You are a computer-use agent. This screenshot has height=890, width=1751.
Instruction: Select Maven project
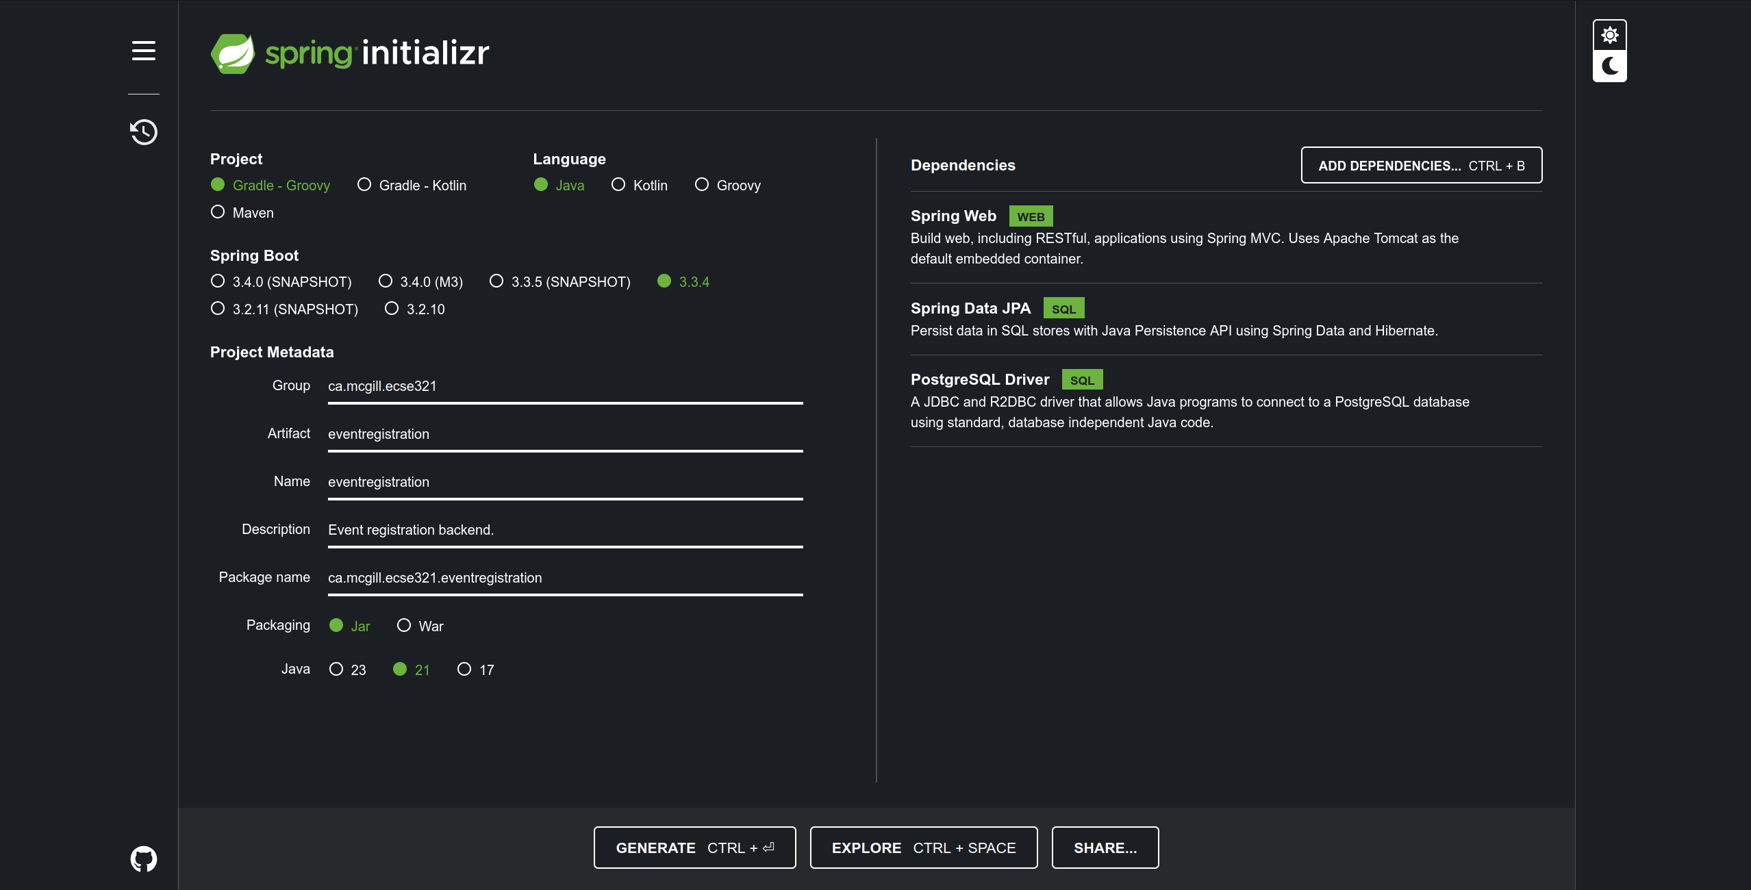tap(242, 212)
